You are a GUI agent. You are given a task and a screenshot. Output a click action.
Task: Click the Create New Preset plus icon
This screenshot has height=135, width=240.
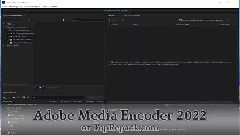click(x=4, y=98)
